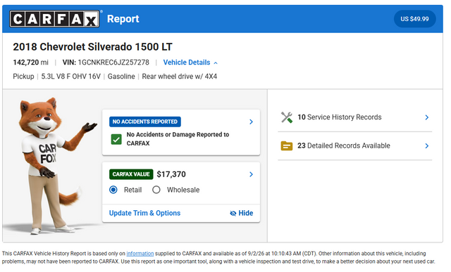451x272 pixels.
Task: Select the Wholesale value radio button
Action: (x=156, y=190)
